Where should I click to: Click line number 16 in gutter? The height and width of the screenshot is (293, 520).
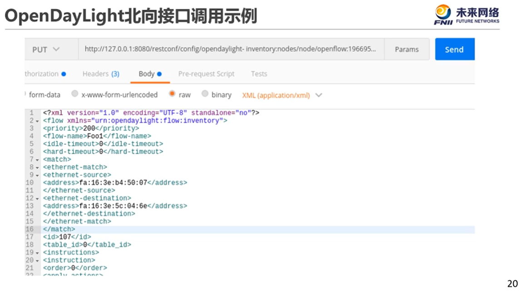(30, 229)
